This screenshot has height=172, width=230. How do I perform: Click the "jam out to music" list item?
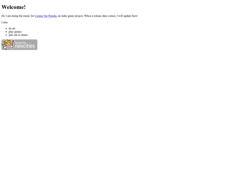pos(18,35)
